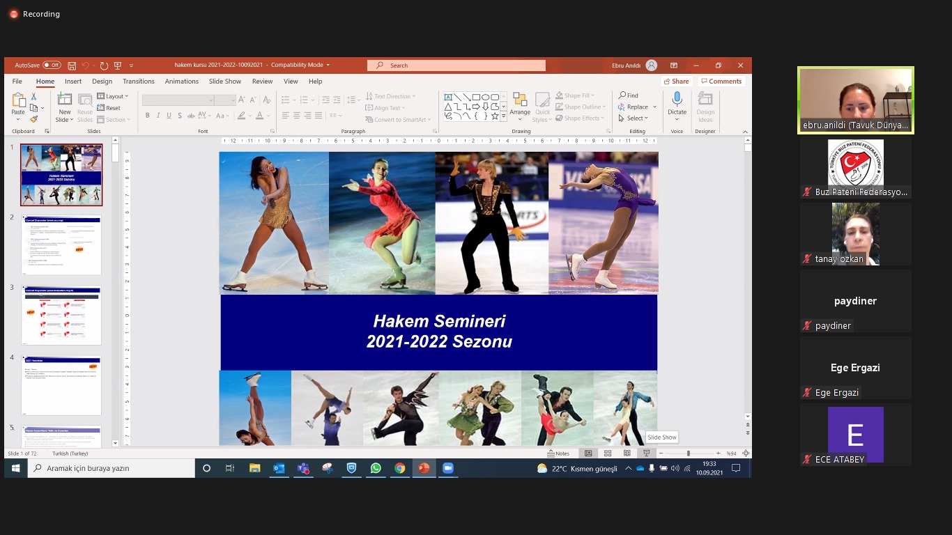Select slide 3 thumbnail in slide panel
Screen dimensions: 952x535
tap(61, 315)
